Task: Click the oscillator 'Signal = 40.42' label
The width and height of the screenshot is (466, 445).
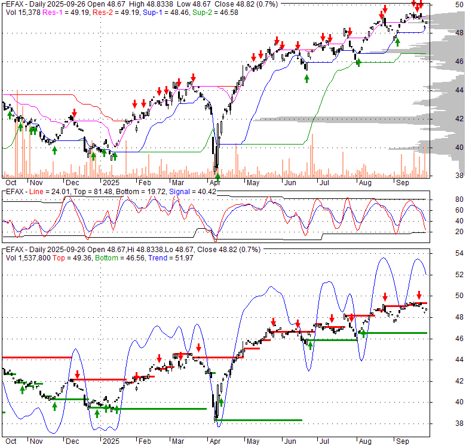Action: (x=192, y=192)
